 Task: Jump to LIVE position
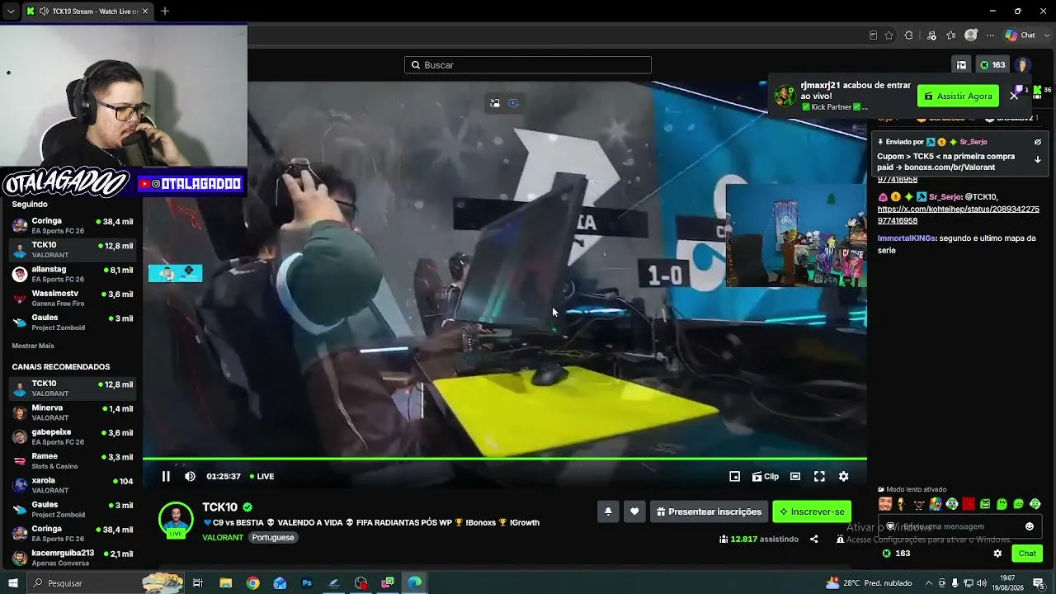(261, 476)
